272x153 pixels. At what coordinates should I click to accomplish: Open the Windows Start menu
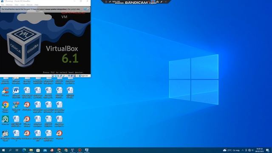coord(3,150)
